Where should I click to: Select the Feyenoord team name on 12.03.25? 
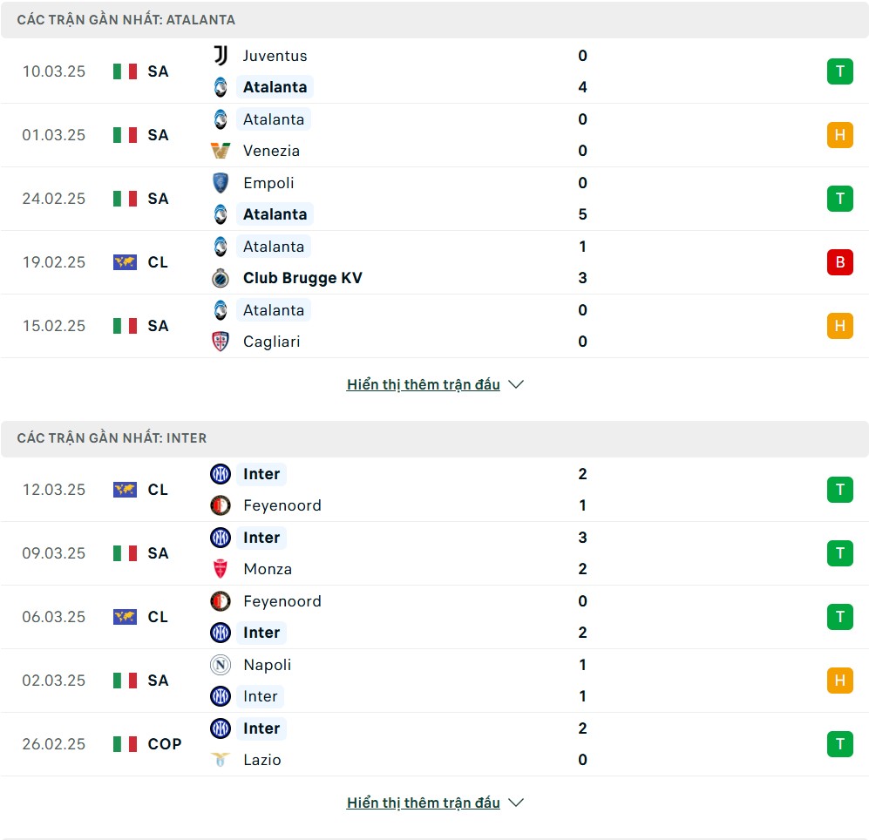coord(282,505)
